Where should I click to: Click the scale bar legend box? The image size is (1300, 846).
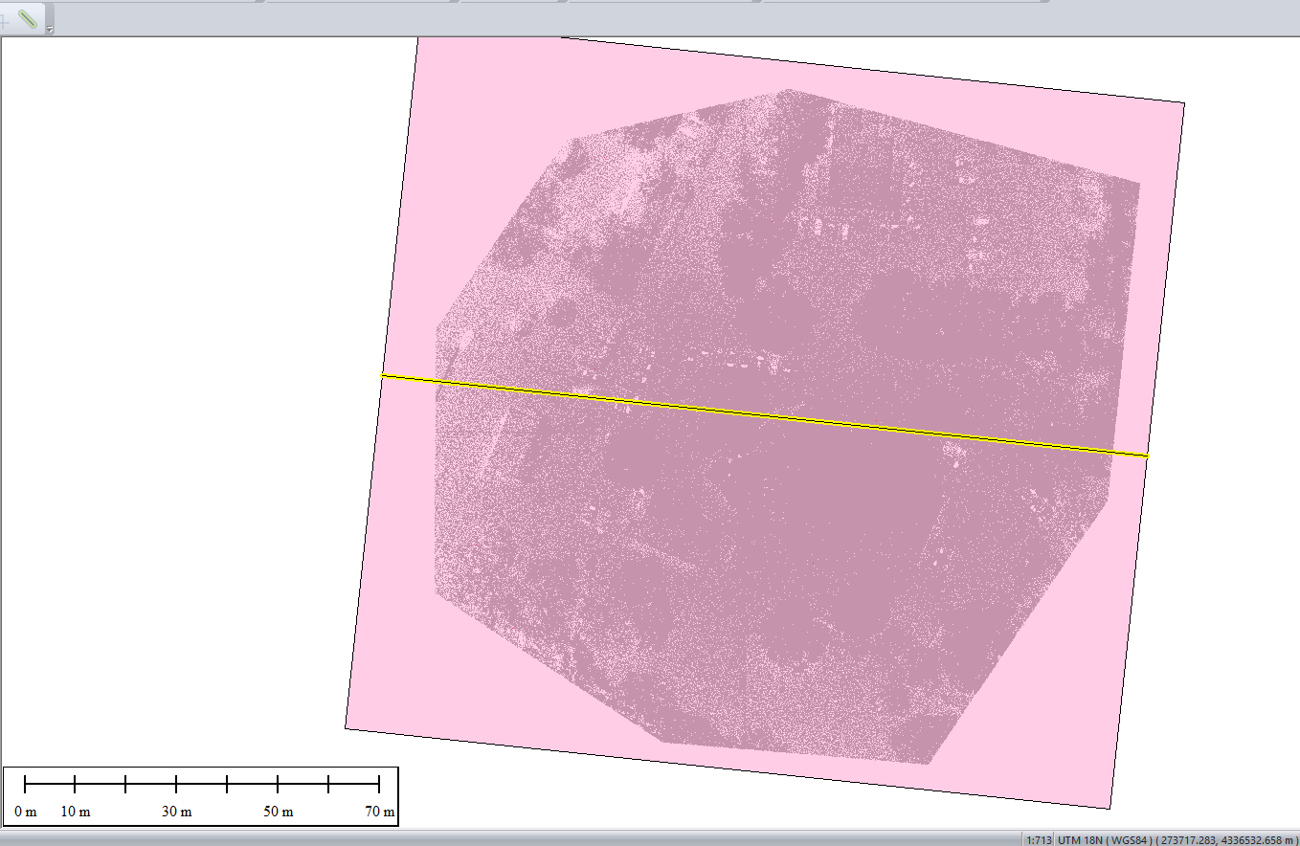click(x=201, y=794)
